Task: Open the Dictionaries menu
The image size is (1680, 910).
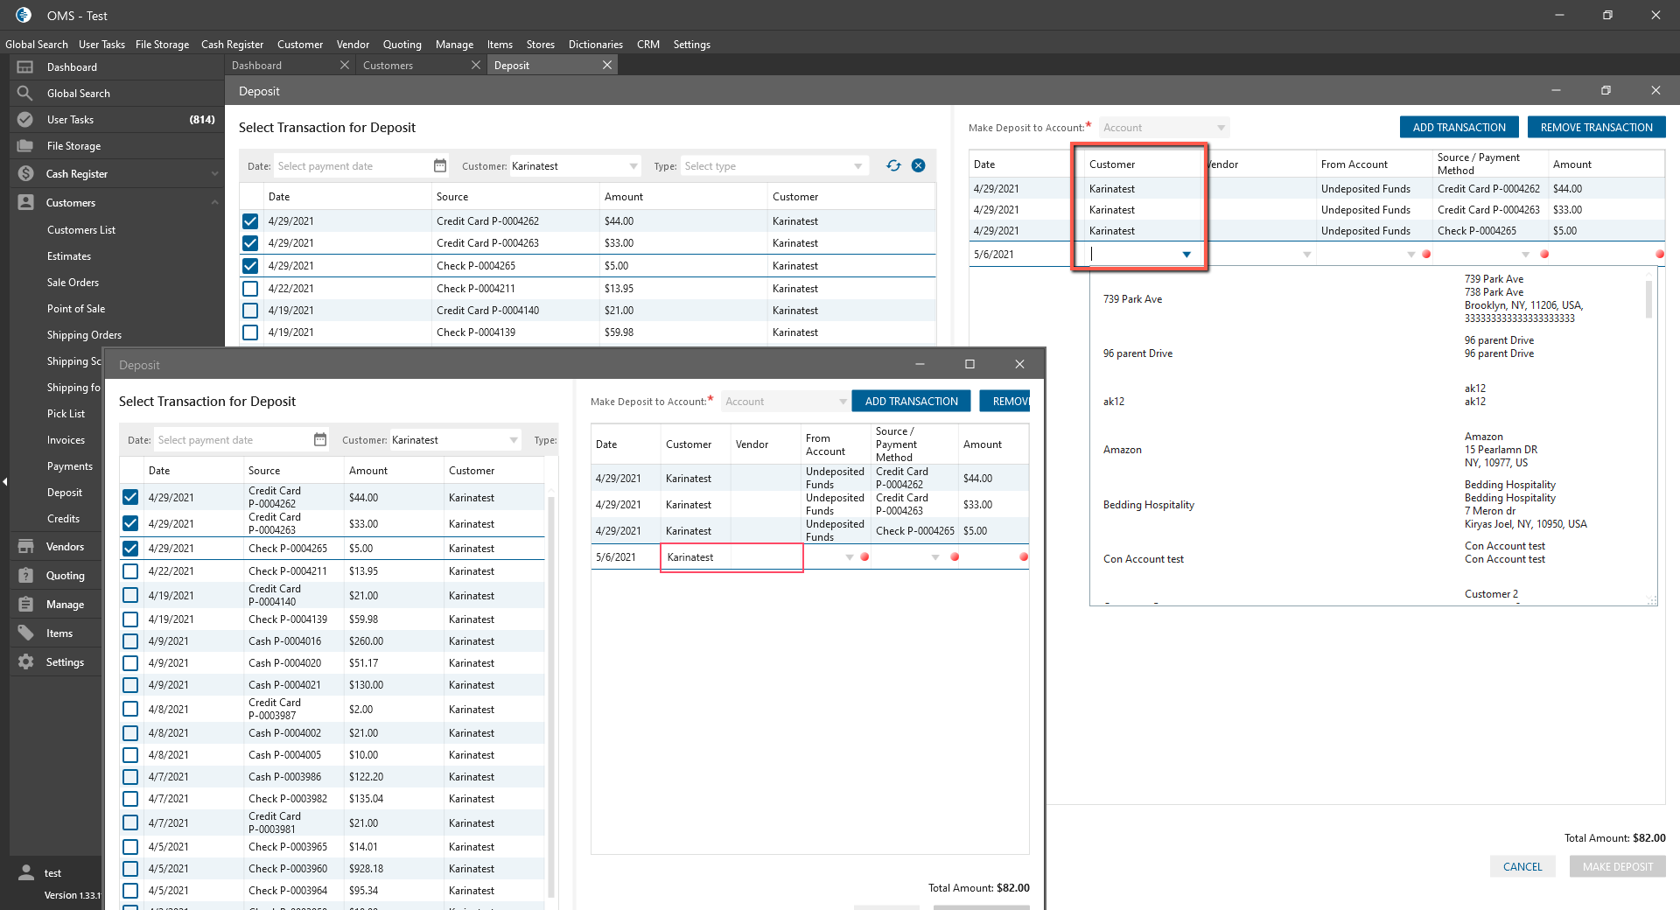Action: click(x=595, y=45)
